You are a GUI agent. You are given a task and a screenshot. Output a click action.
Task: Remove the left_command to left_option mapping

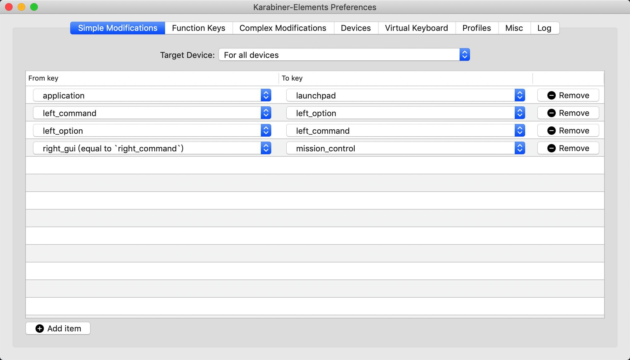(x=568, y=113)
